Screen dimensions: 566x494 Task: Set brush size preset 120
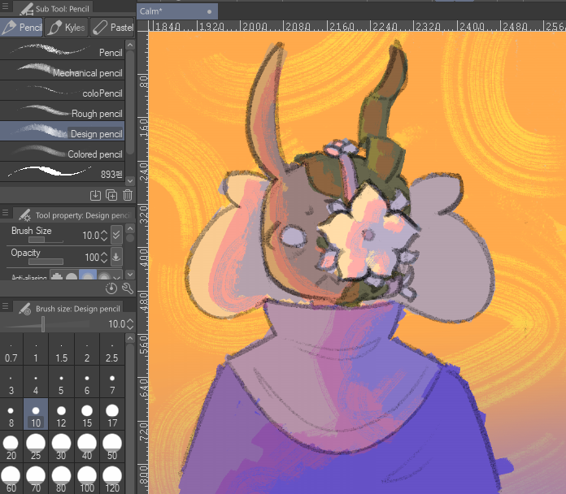click(x=112, y=479)
